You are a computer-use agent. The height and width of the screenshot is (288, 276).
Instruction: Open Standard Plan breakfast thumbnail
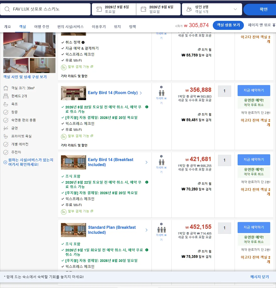pyautogui.click(x=74, y=230)
